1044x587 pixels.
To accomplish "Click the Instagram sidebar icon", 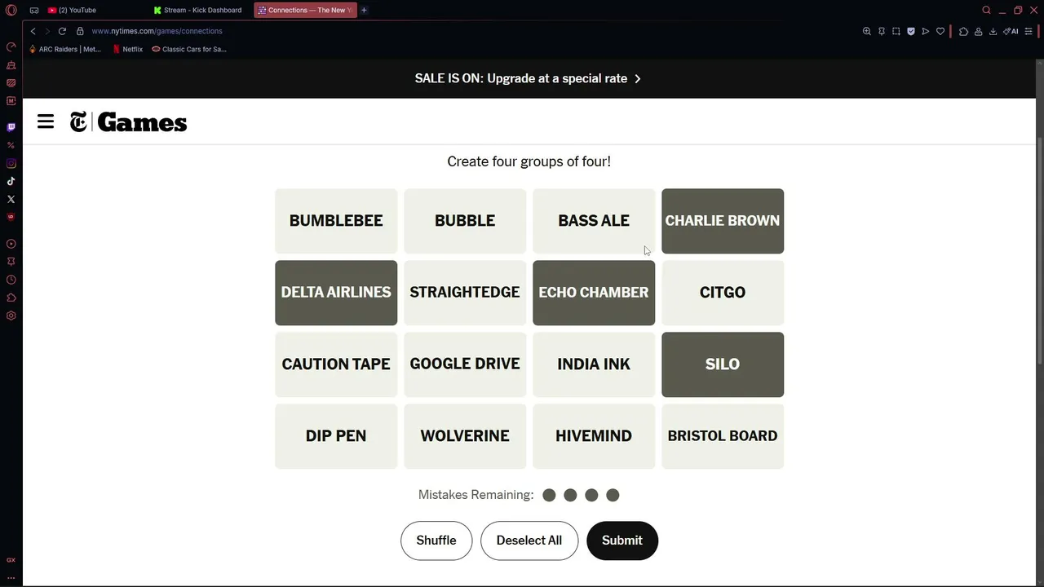I will point(11,163).
